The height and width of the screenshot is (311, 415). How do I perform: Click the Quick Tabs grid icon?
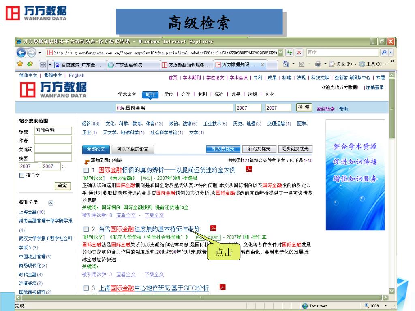[x=43, y=64]
